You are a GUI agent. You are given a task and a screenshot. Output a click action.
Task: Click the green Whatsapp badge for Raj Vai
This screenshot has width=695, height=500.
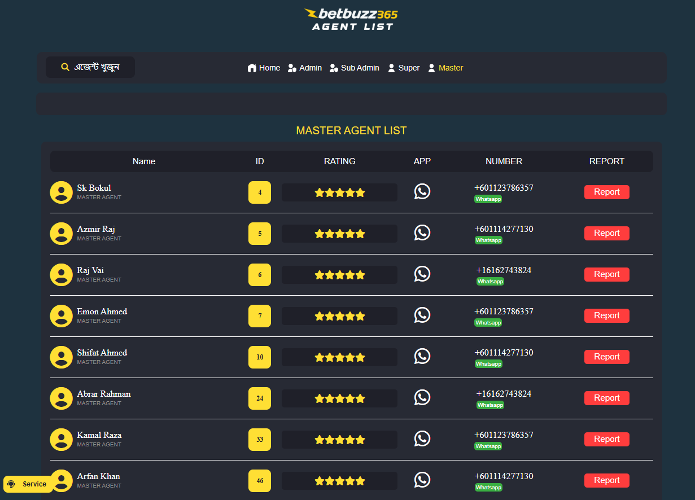489,282
